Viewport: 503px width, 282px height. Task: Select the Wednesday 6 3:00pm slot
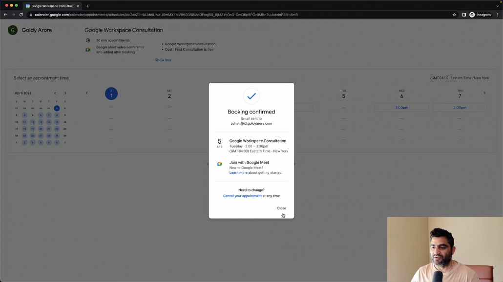click(x=401, y=108)
